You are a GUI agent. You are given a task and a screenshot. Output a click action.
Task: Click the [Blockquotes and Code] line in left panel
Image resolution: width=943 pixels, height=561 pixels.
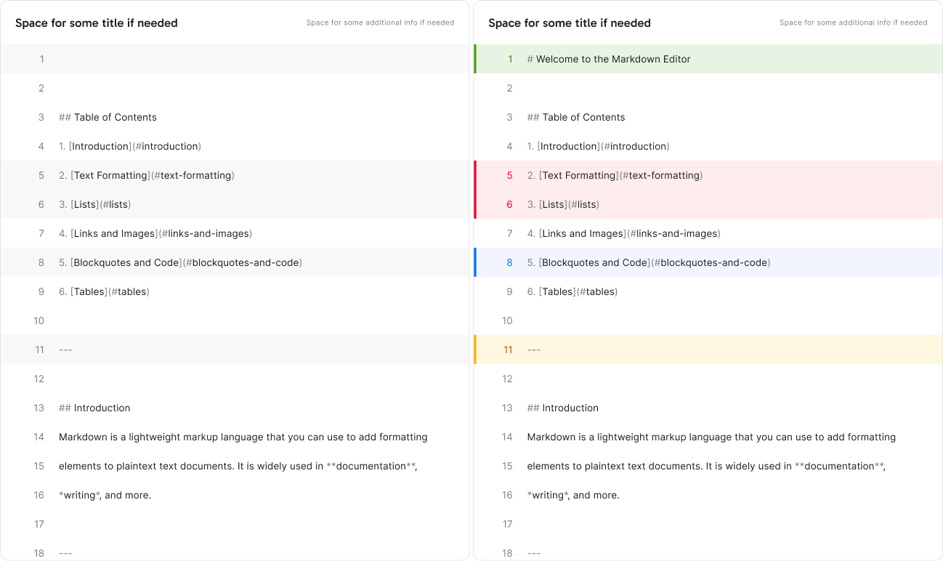tap(180, 262)
